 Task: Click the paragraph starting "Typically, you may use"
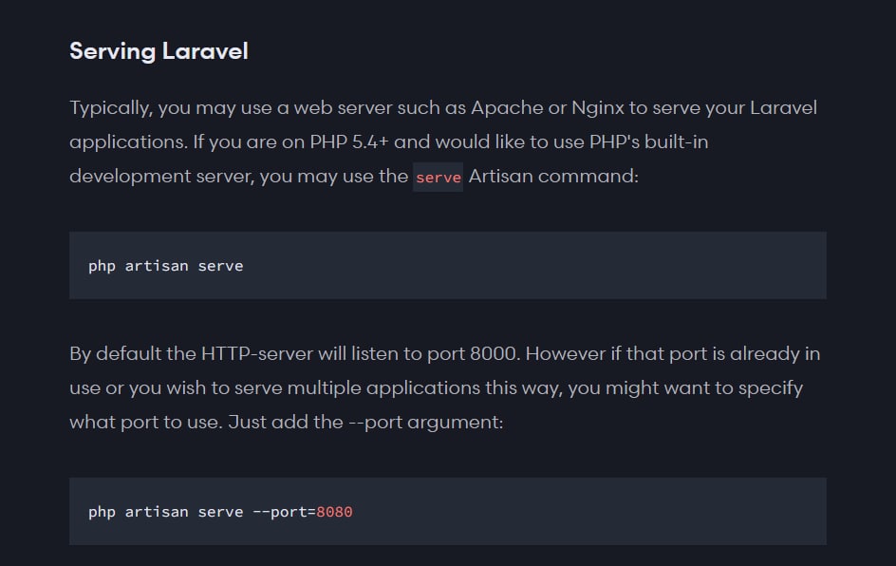click(x=443, y=141)
